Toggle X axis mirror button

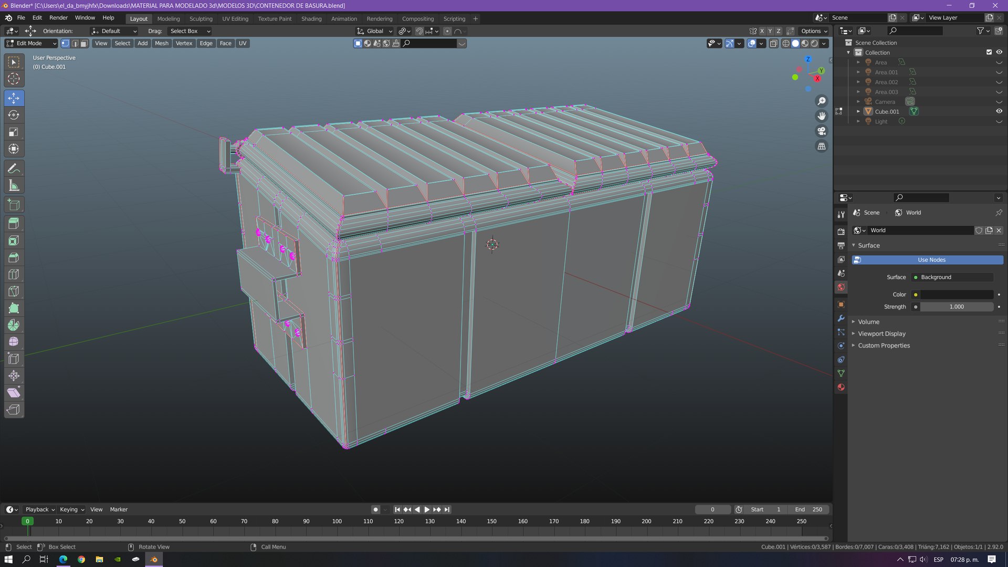click(x=762, y=31)
